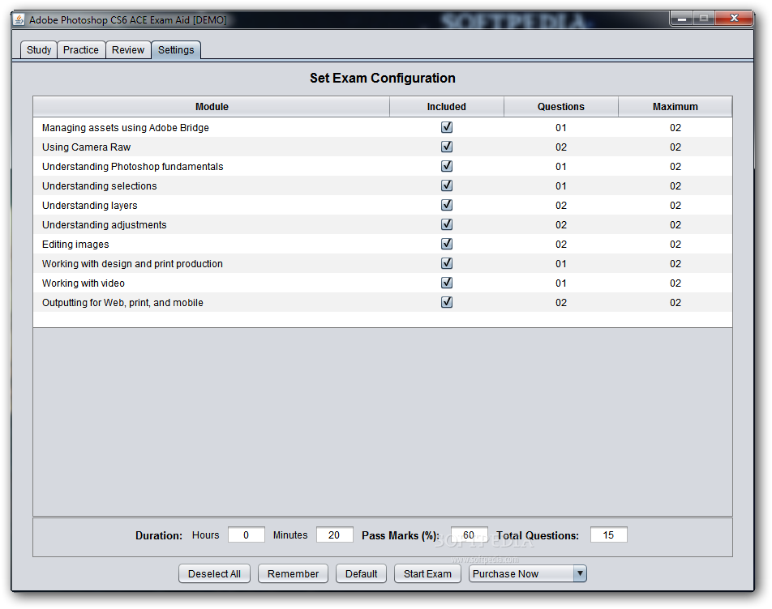Screen dimensions: 772x609
Task: Select Questions value for Understanding selections
Action: pyautogui.click(x=561, y=185)
